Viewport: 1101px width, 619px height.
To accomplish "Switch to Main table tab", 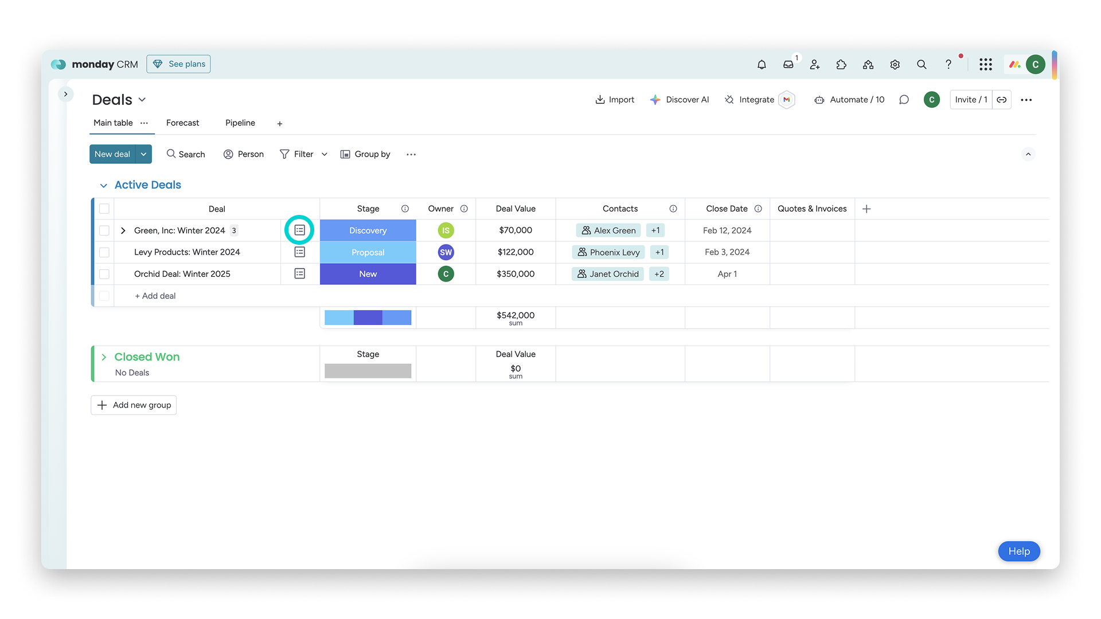I will click(113, 123).
